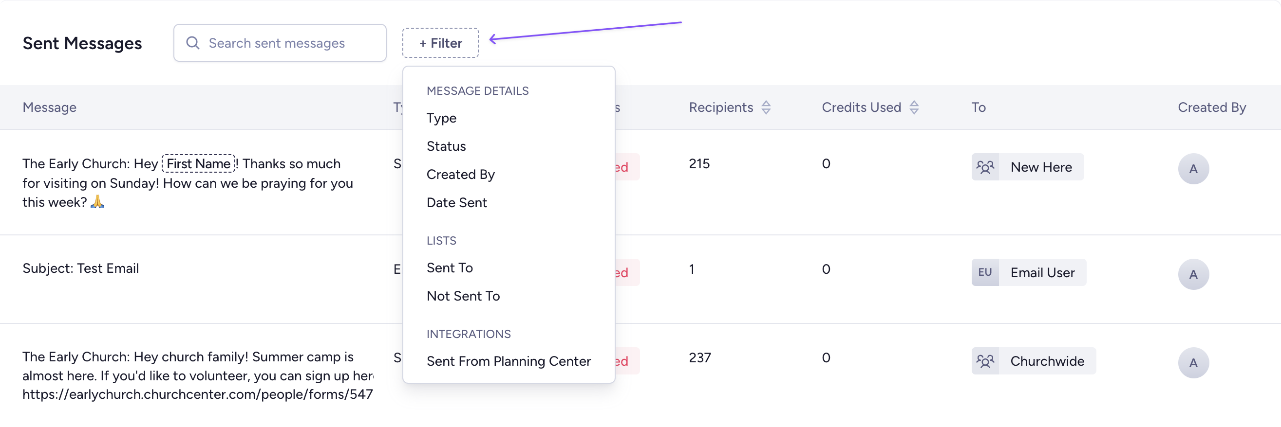Click creator avatar in Churchwide row
Image resolution: width=1281 pixels, height=427 pixels.
(1193, 363)
